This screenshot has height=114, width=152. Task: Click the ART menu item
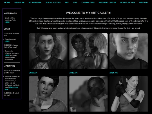(67, 3)
